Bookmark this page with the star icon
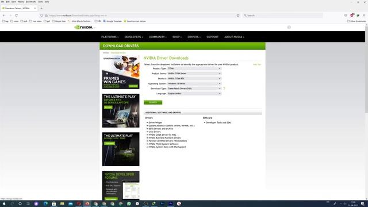Viewport: 368px width, 207px height. coord(238,16)
